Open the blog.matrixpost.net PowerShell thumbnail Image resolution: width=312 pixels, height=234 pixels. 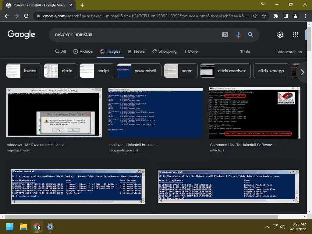(155, 113)
